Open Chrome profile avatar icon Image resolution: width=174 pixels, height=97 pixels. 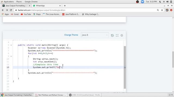tap(167, 10)
